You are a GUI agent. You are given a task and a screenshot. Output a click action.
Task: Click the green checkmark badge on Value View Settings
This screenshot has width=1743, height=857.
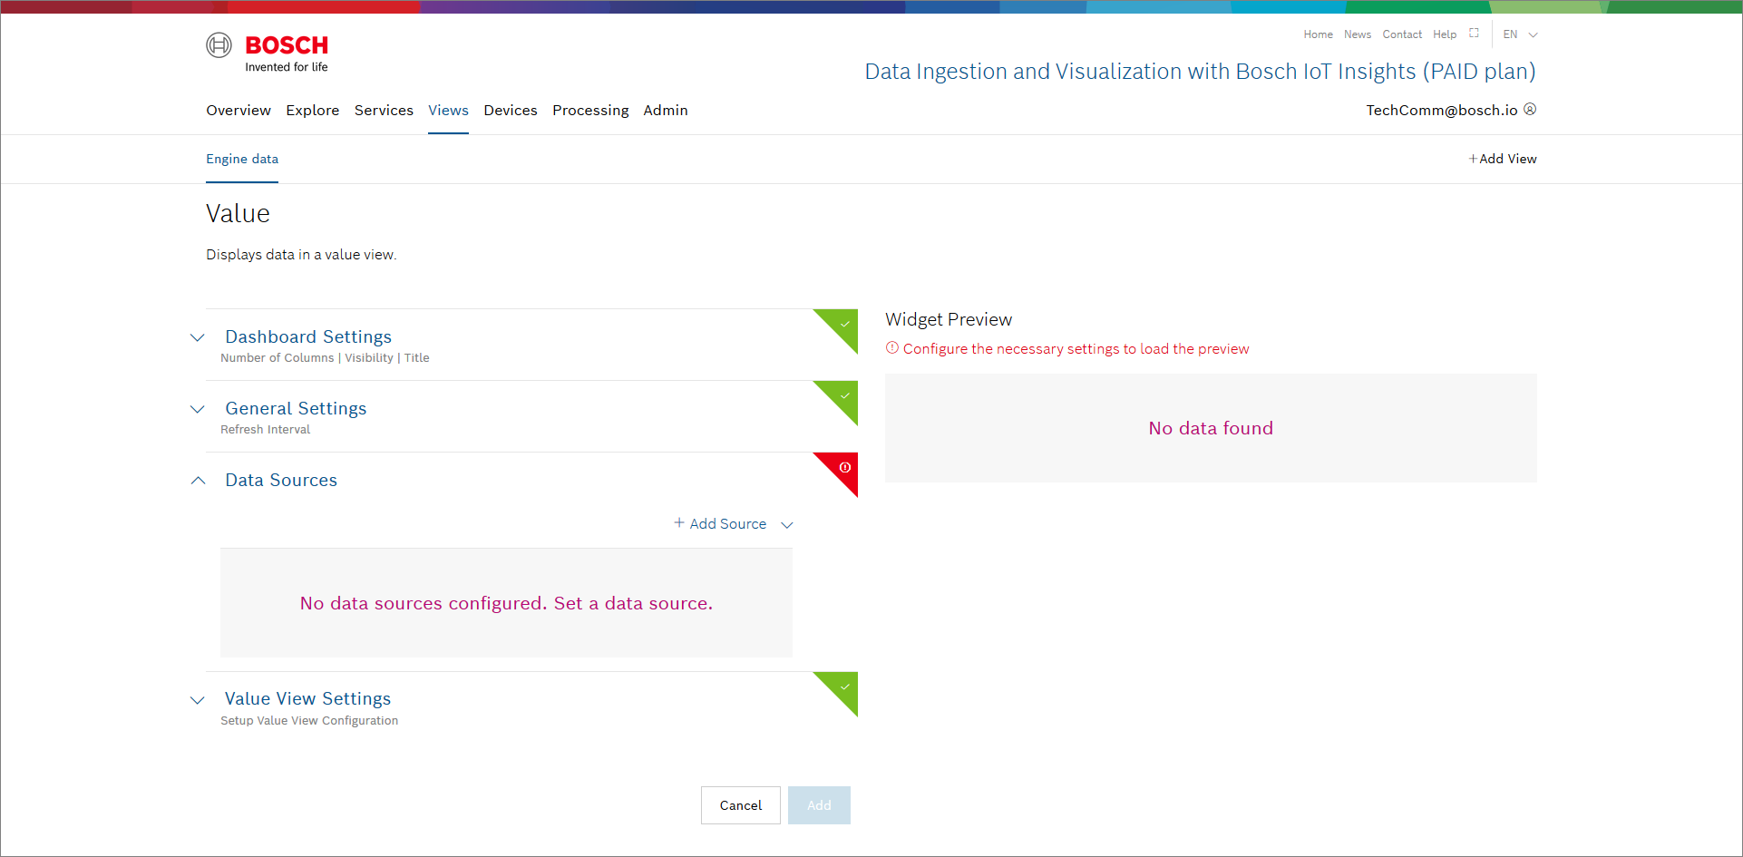tap(844, 687)
